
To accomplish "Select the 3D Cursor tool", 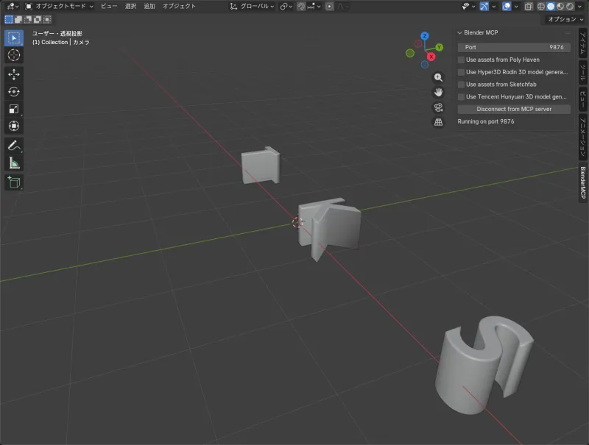I will (14, 55).
